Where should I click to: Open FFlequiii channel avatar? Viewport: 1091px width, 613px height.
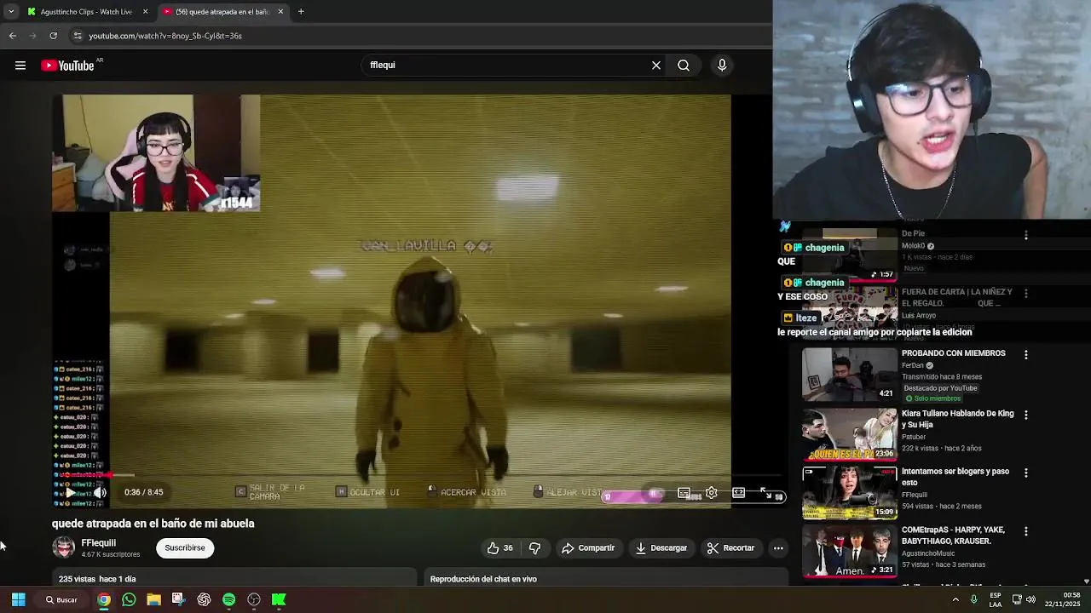coord(64,547)
